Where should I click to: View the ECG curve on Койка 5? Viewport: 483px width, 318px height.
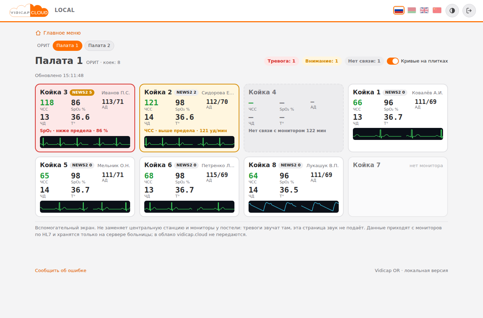85,207
